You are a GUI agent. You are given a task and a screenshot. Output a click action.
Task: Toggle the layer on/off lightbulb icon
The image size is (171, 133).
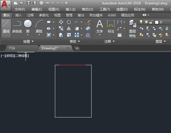(141, 22)
